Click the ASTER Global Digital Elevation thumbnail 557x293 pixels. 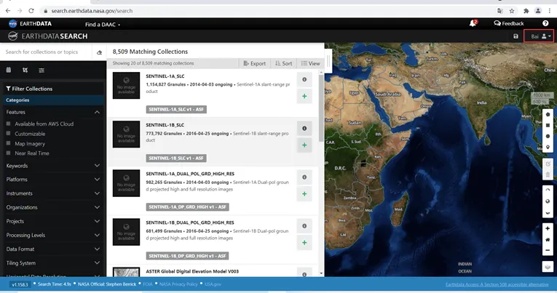(x=126, y=272)
